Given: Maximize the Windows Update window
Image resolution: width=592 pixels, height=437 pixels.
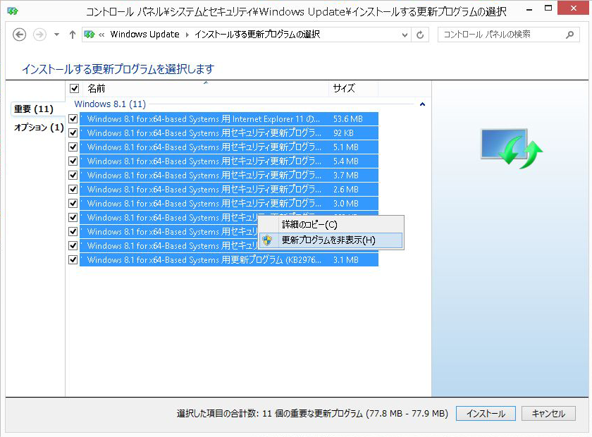Looking at the screenshot, I should (548, 8).
